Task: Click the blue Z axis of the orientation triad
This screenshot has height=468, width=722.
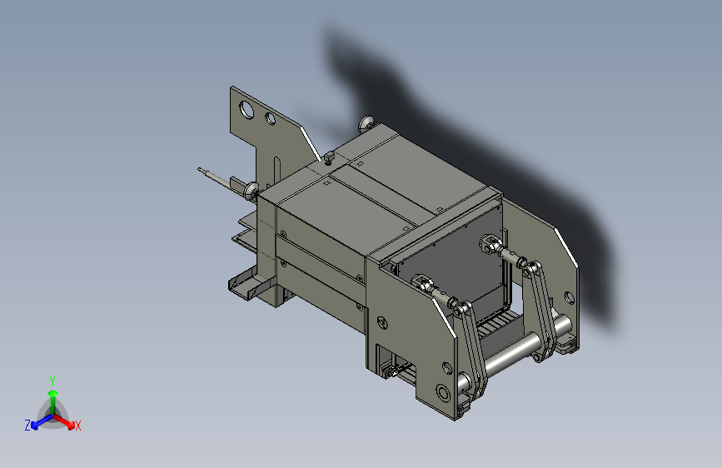Action: click(x=42, y=421)
